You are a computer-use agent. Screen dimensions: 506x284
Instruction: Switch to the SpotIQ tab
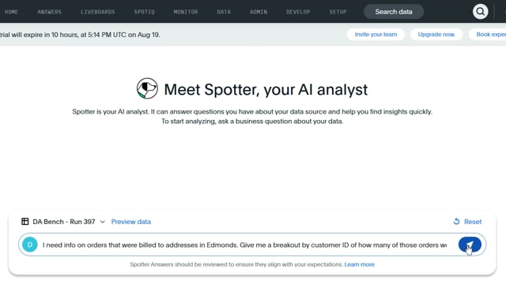(144, 12)
